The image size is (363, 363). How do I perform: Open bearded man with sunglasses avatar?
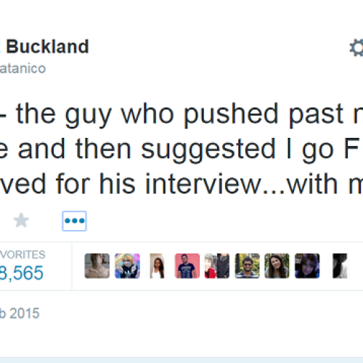coord(248,266)
